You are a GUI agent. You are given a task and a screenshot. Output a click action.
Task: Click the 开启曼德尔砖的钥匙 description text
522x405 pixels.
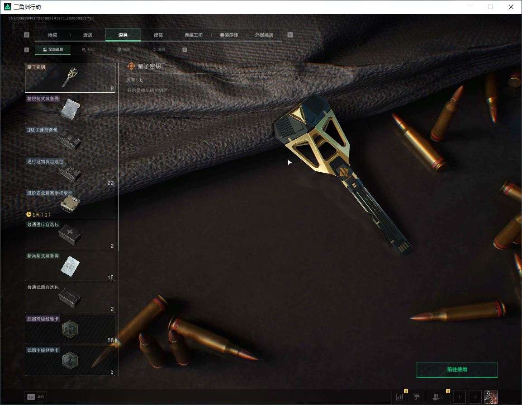click(147, 90)
